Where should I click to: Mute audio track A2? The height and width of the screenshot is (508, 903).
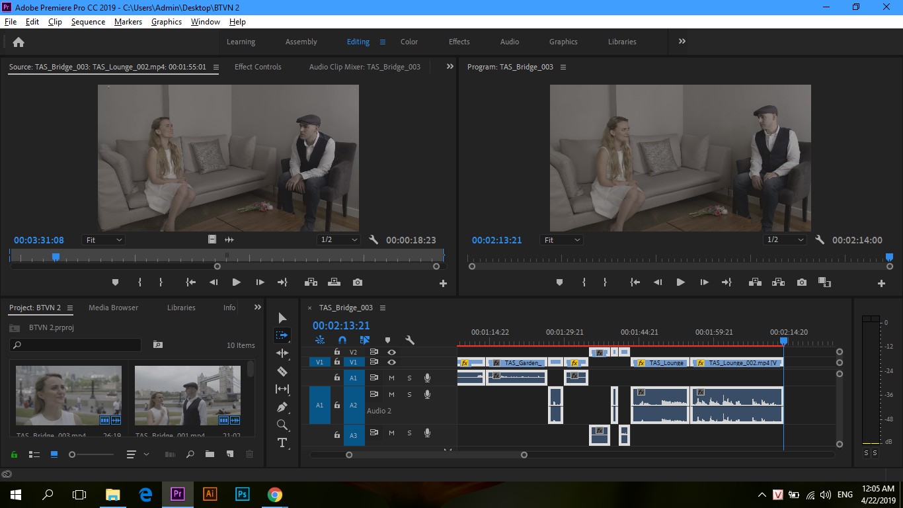pos(391,395)
